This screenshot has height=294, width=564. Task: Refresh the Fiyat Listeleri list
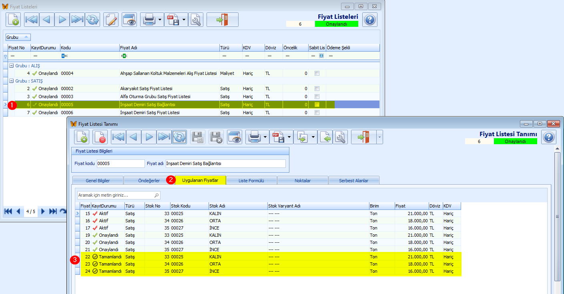[x=92, y=20]
